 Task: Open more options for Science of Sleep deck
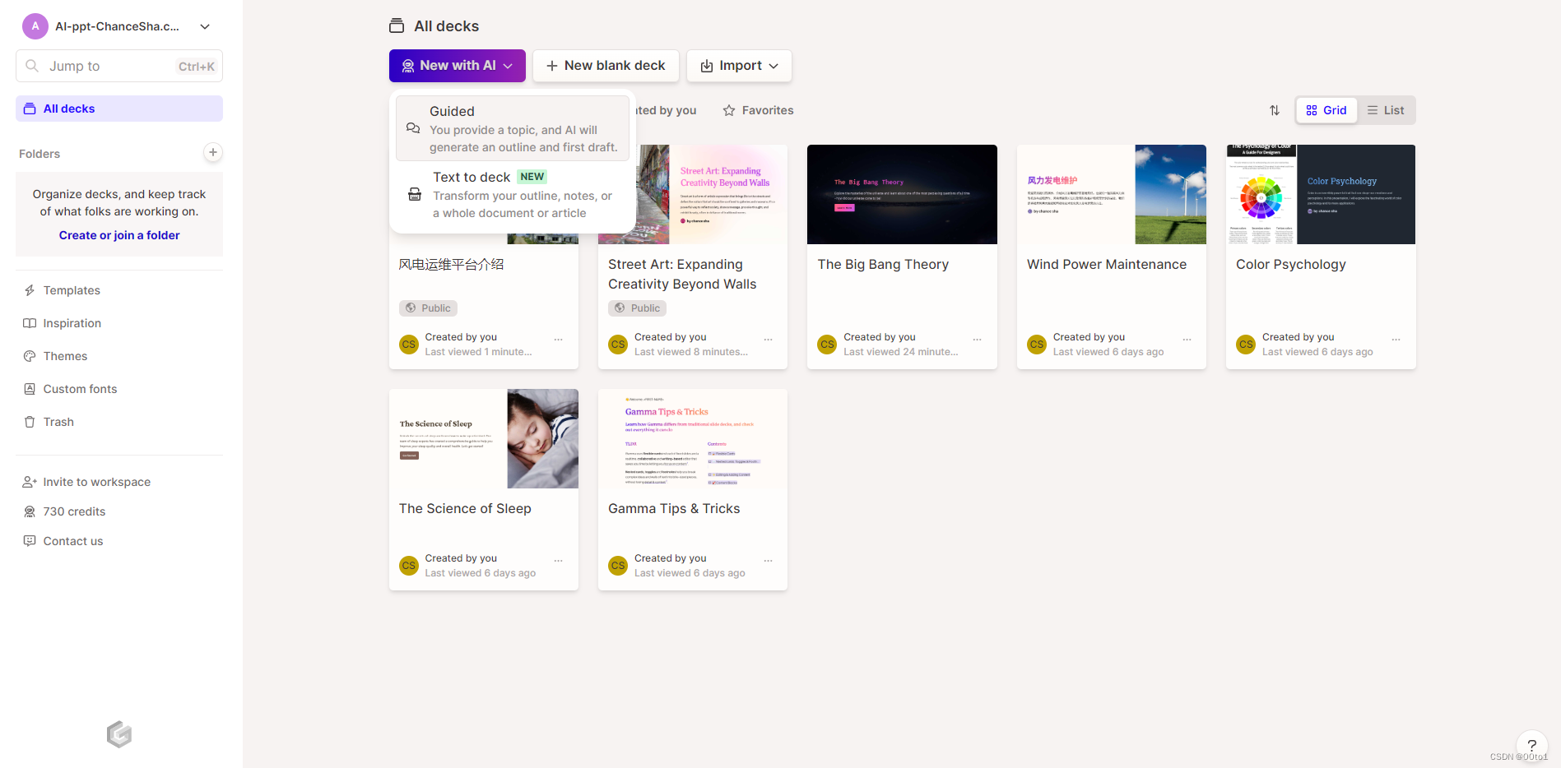[559, 560]
